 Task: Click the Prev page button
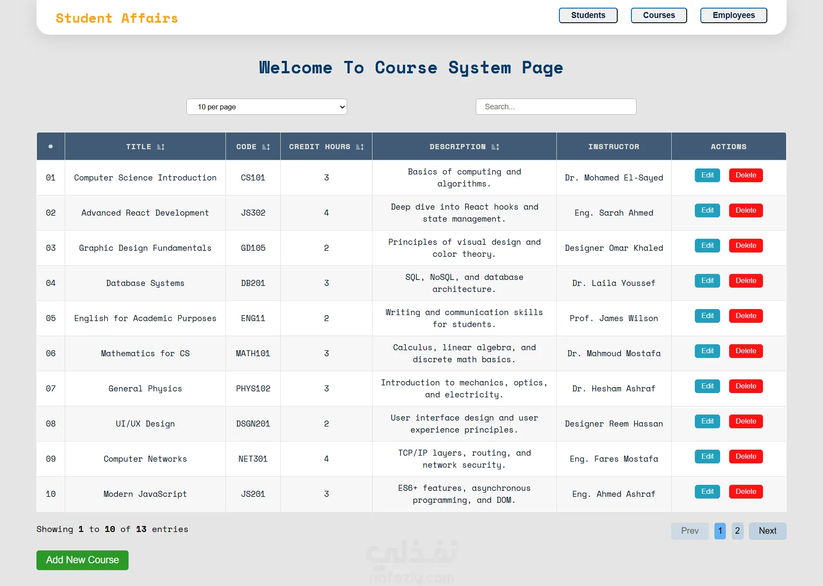[689, 531]
